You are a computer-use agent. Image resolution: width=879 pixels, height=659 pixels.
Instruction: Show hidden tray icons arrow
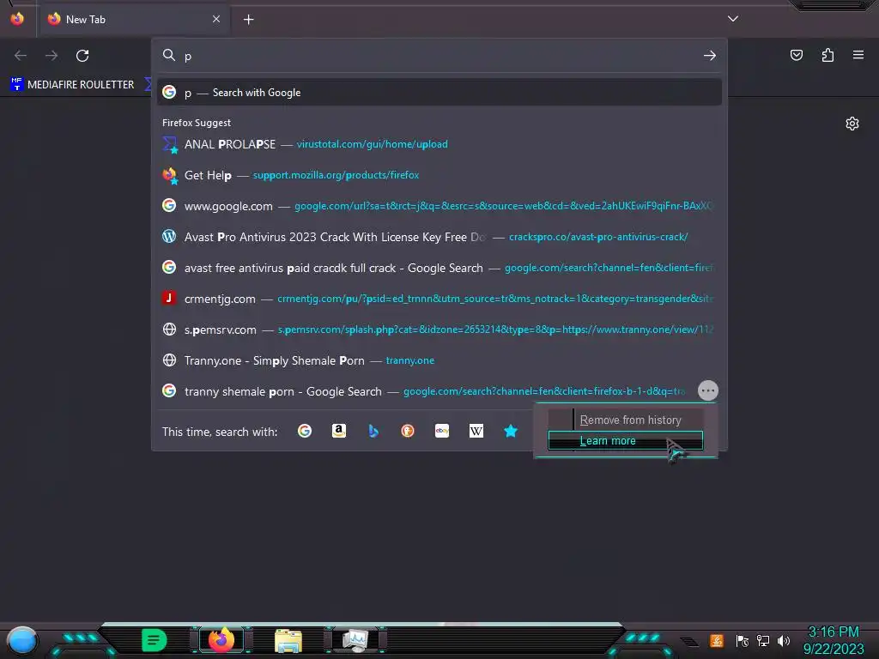click(x=690, y=642)
